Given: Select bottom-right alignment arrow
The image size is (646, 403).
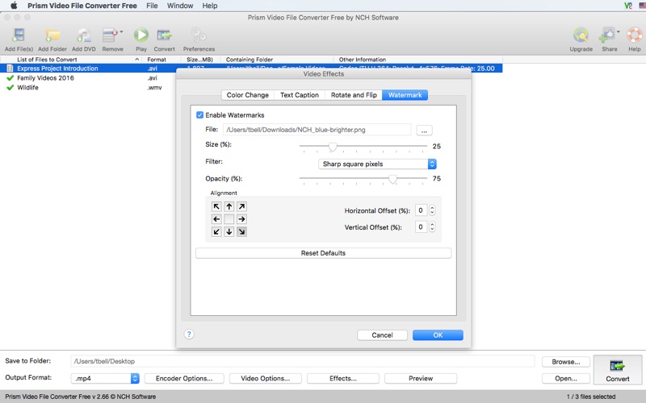Looking at the screenshot, I should (x=241, y=231).
